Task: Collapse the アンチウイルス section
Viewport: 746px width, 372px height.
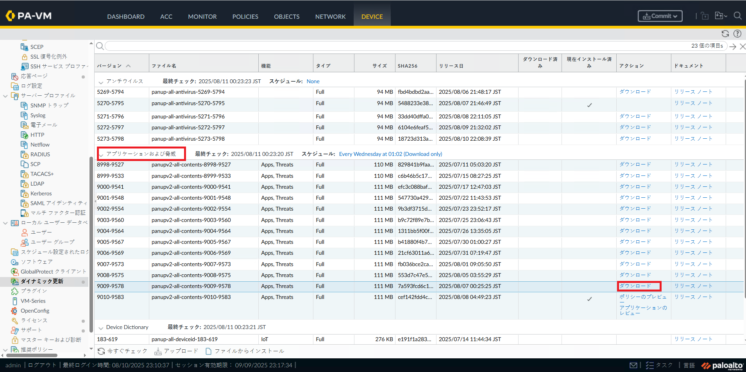Action: click(x=101, y=82)
